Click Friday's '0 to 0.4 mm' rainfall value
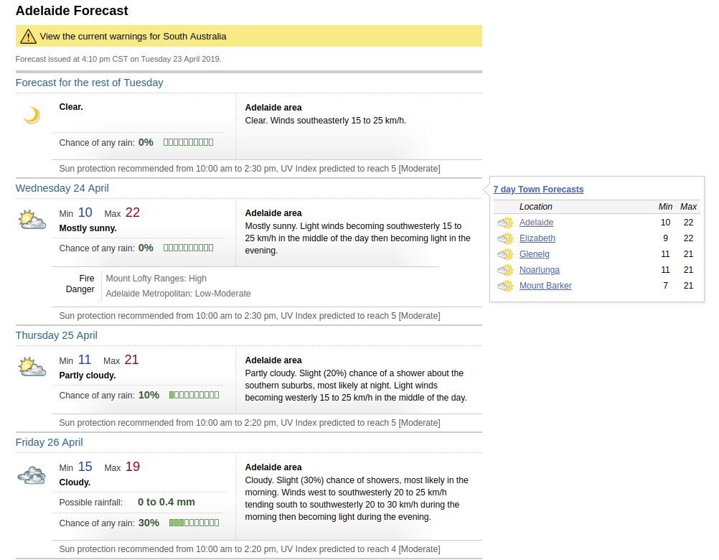The image size is (719, 560). click(x=166, y=502)
